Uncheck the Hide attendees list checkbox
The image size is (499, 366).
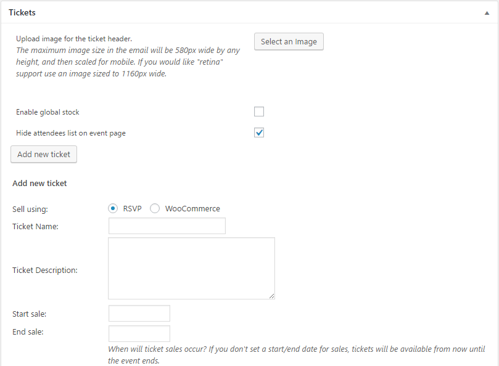pos(259,132)
